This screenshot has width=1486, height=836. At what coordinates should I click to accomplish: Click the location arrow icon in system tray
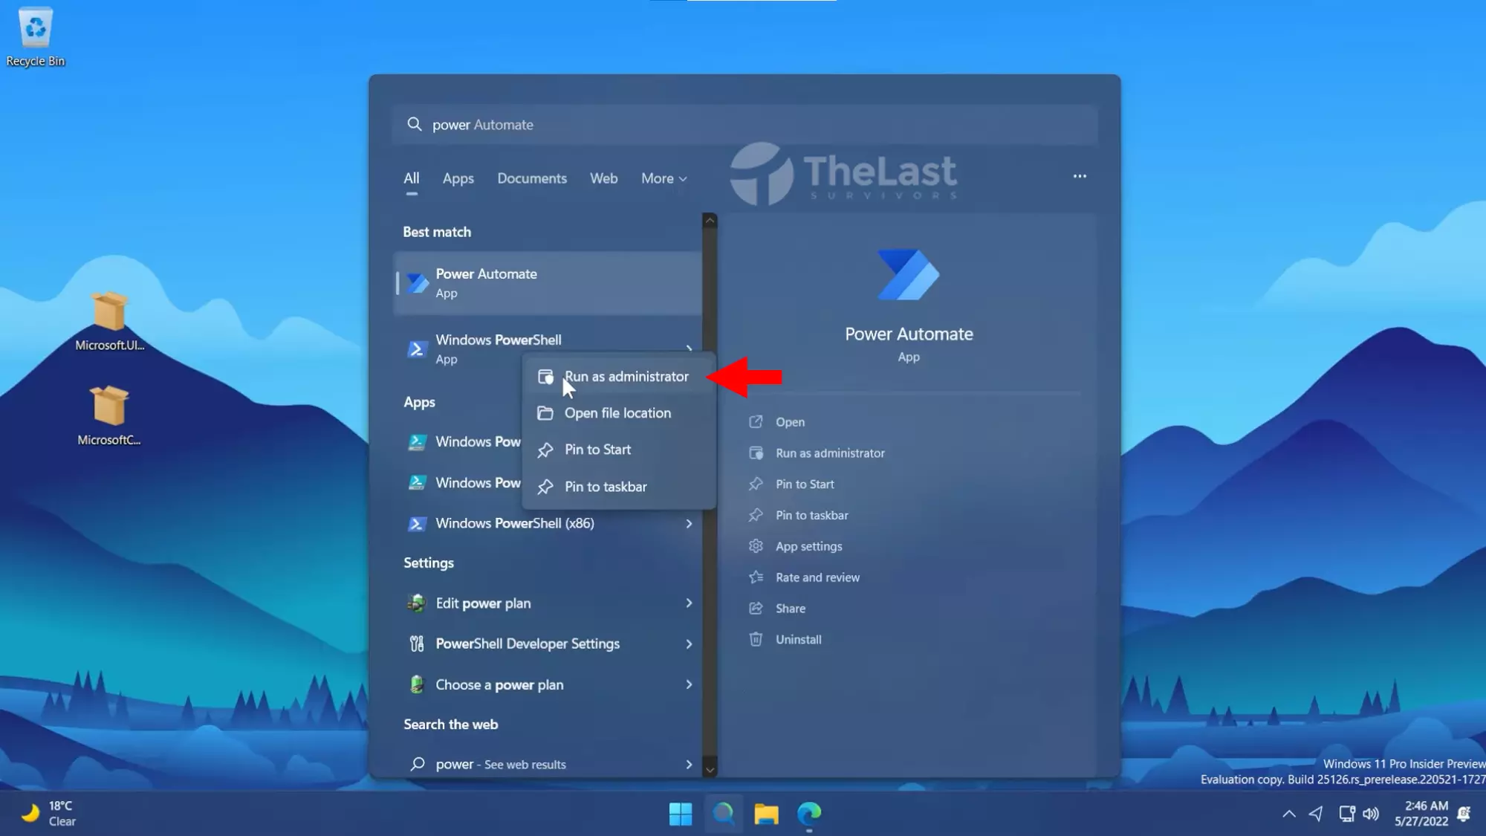point(1316,814)
